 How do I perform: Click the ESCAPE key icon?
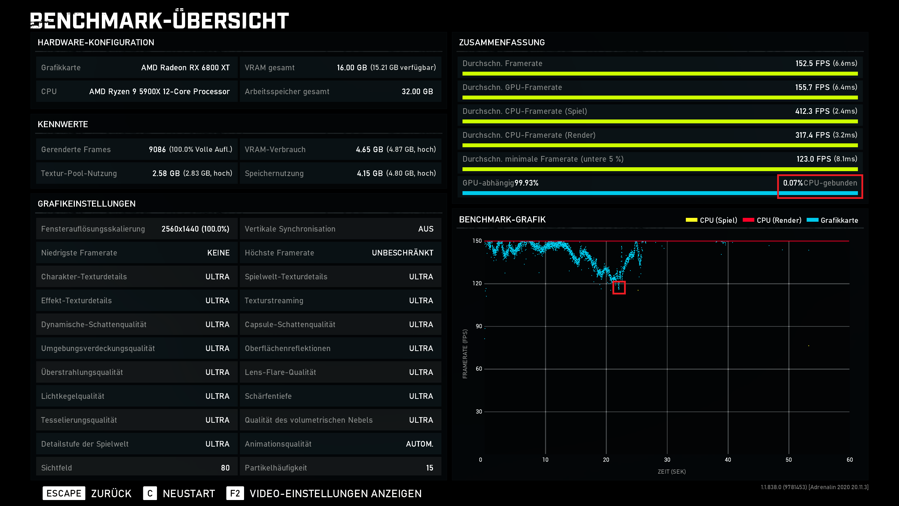[x=64, y=493]
